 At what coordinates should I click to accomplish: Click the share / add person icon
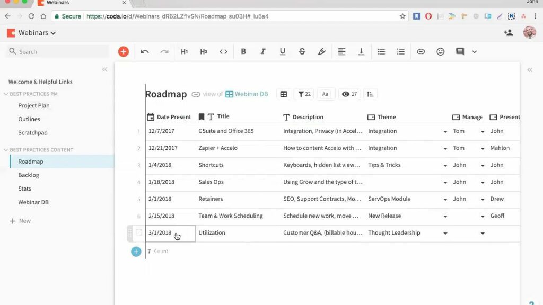(509, 32)
